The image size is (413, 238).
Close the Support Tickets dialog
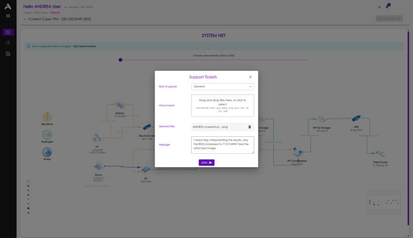(250, 77)
